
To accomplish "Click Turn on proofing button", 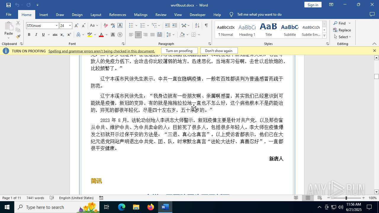I will [179, 51].
